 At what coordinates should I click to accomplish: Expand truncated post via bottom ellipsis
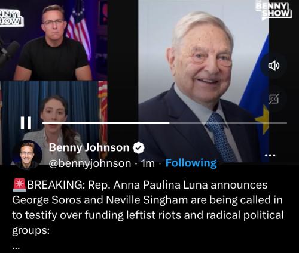16,248
